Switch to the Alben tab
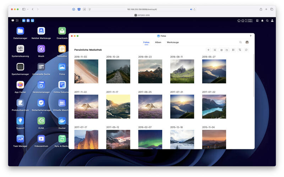This screenshot has width=284, height=177. (158, 42)
